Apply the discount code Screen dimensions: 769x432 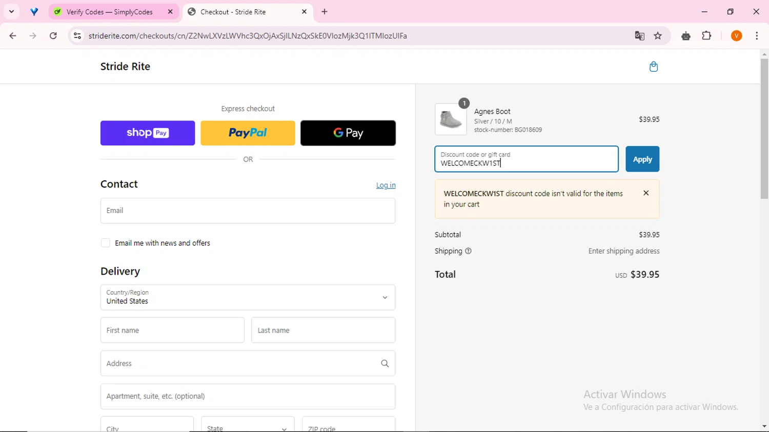click(642, 159)
